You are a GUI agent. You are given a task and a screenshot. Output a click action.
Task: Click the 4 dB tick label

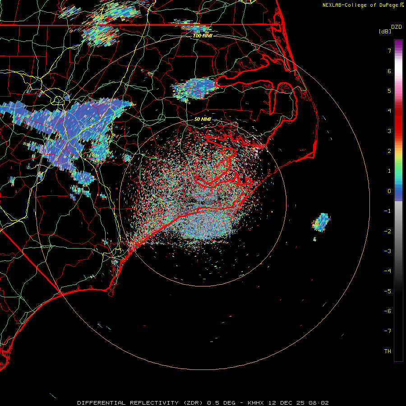point(389,111)
